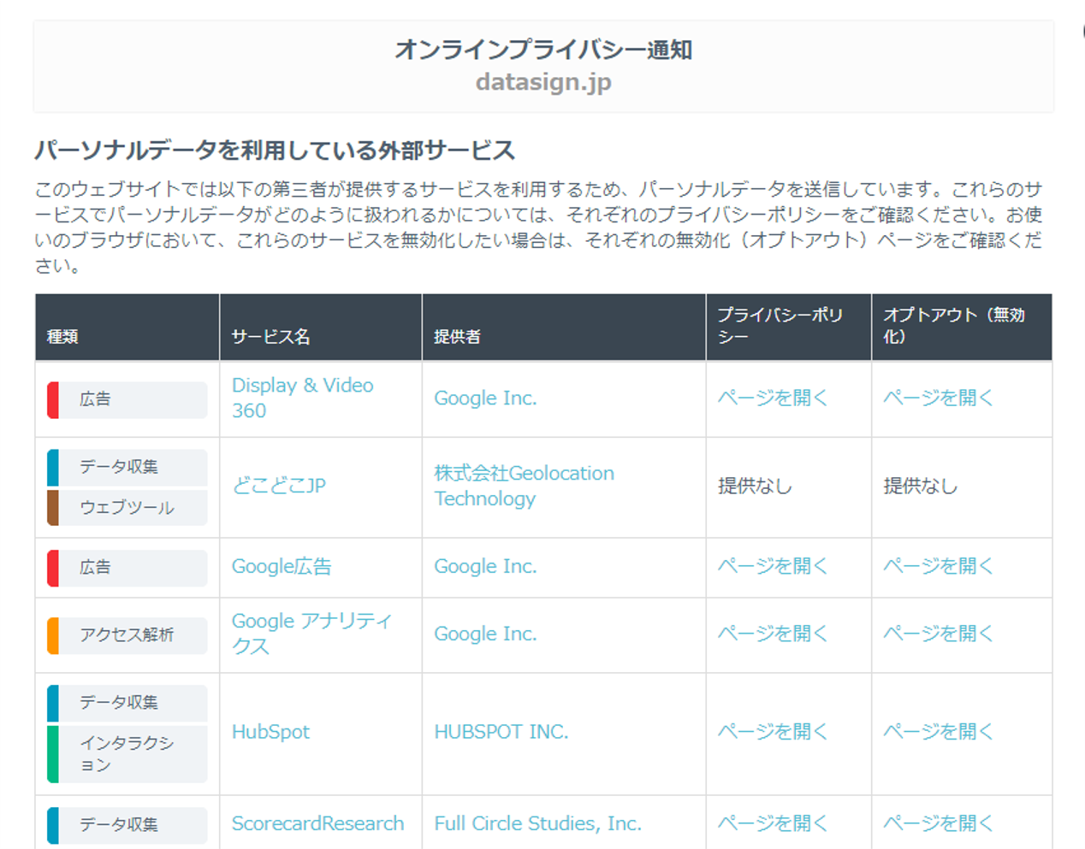The width and height of the screenshot is (1085, 849).
Task: Select the インタラクション category tag
Action: pos(127,754)
